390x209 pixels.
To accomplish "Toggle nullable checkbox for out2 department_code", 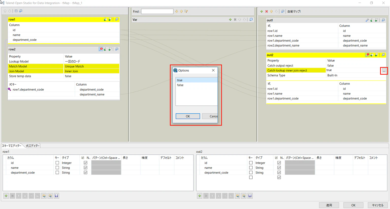I will point(279,172).
